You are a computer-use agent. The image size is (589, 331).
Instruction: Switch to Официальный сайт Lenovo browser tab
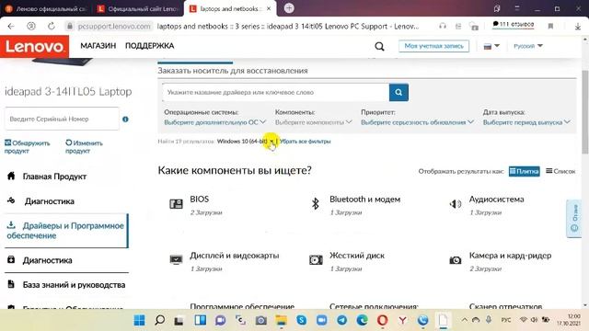[137, 8]
